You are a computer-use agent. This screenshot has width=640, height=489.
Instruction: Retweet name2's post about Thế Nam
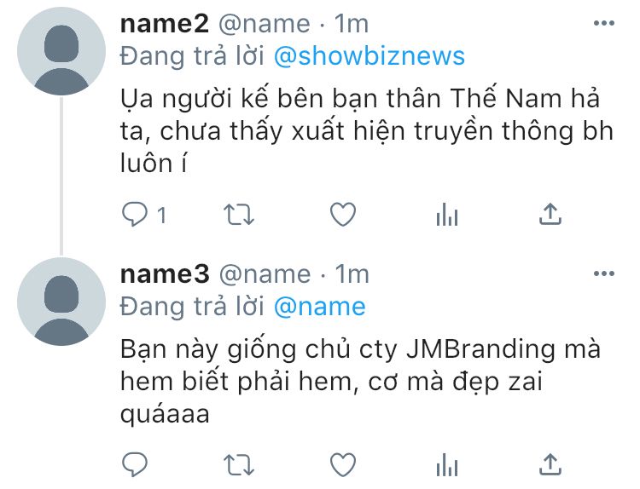click(239, 215)
